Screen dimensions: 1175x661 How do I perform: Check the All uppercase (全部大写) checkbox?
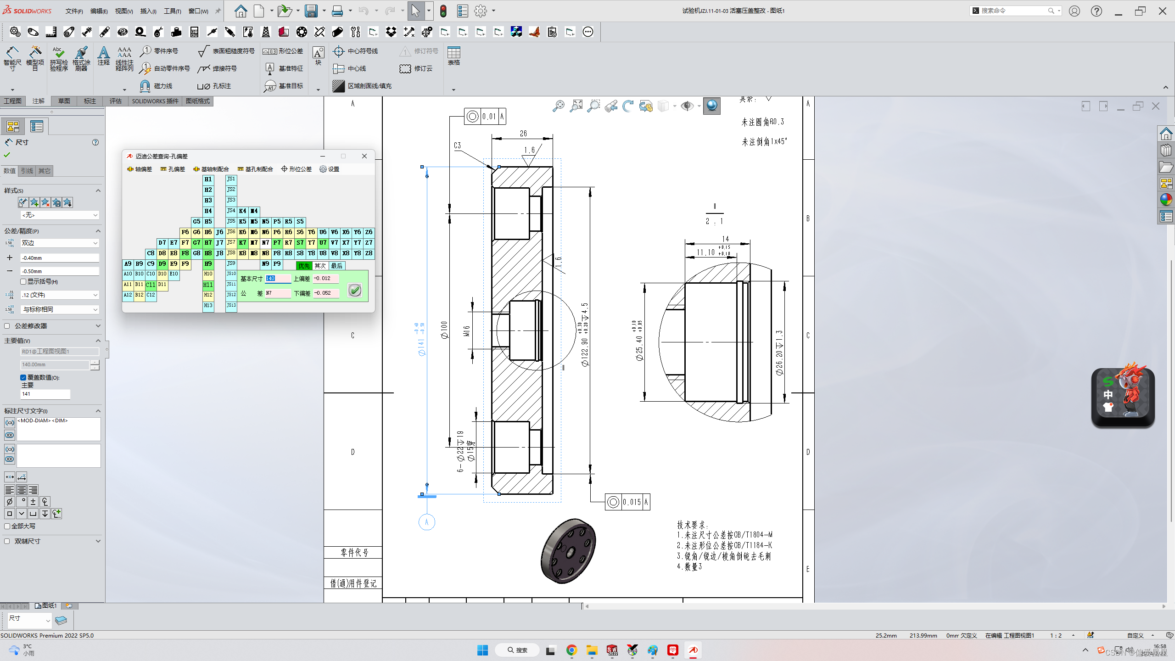pos(7,526)
